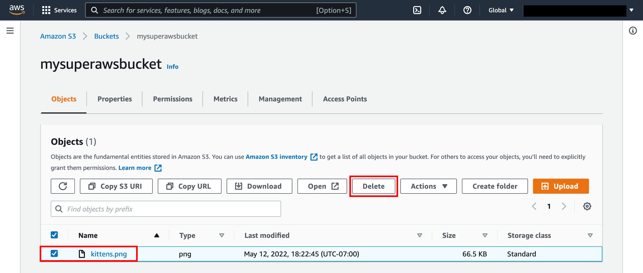Image resolution: width=643 pixels, height=273 pixels.
Task: Download the selected object
Action: pyautogui.click(x=259, y=186)
